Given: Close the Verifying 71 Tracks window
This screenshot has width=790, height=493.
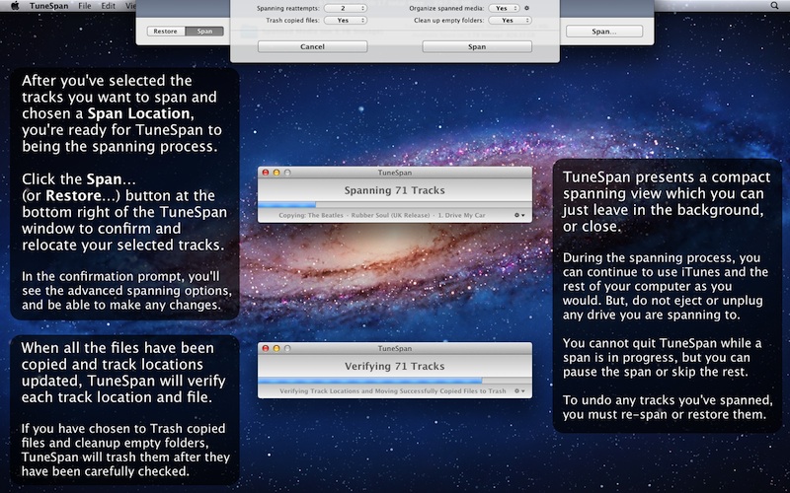Looking at the screenshot, I should (266, 348).
